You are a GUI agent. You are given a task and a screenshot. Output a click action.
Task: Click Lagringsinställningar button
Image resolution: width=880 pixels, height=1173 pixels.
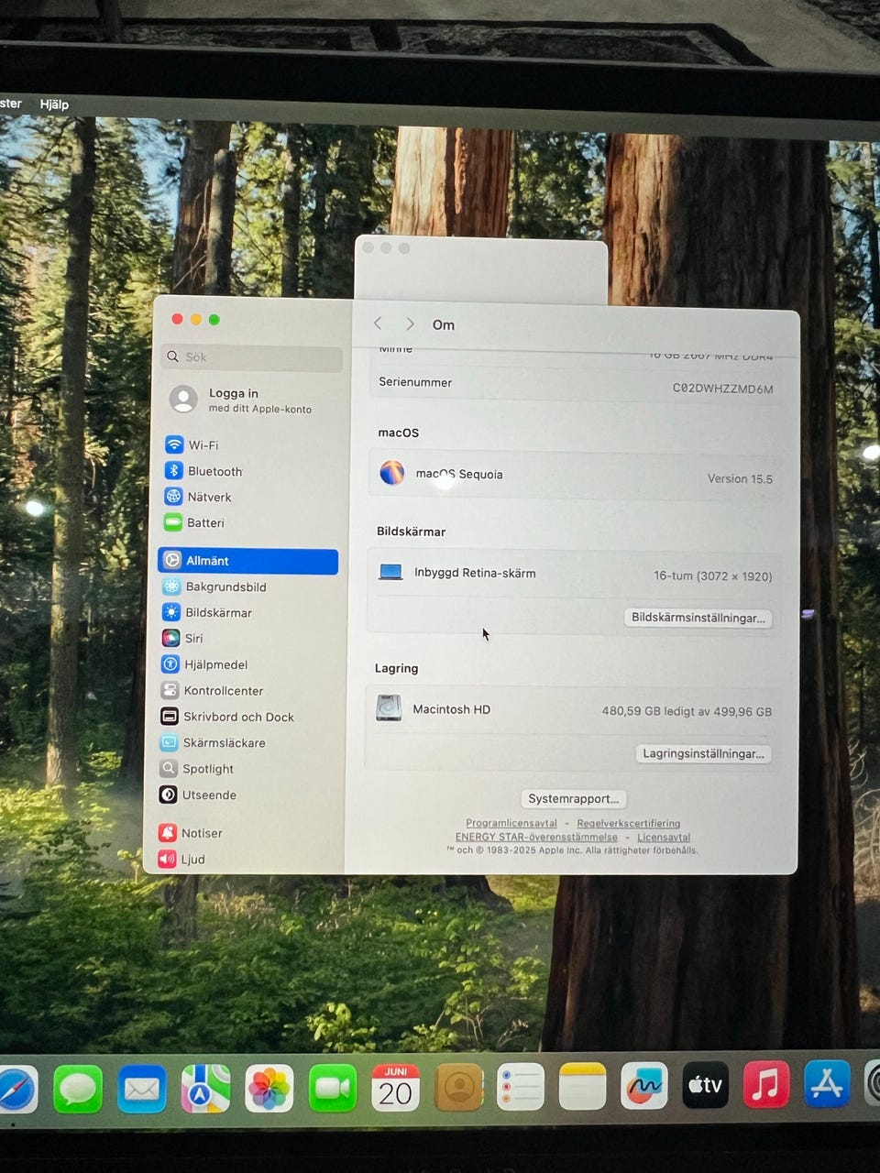(703, 753)
